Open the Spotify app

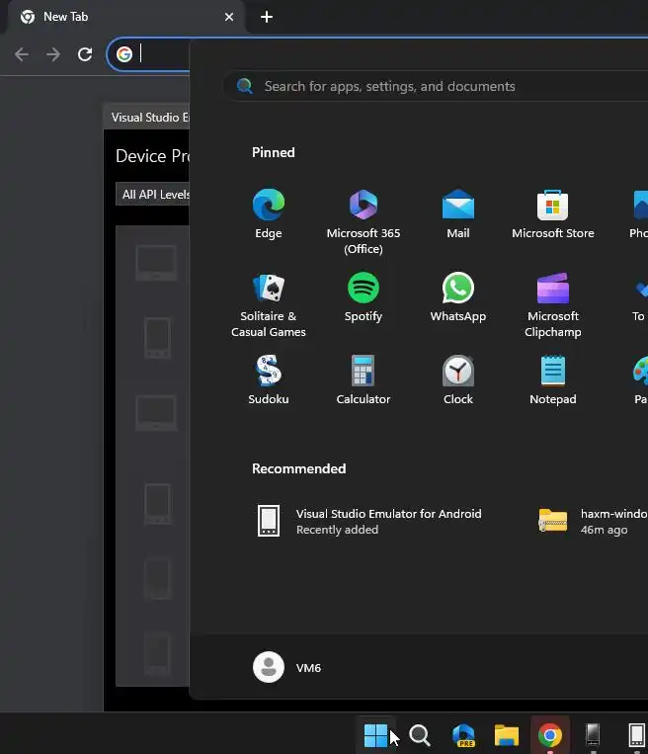click(364, 296)
